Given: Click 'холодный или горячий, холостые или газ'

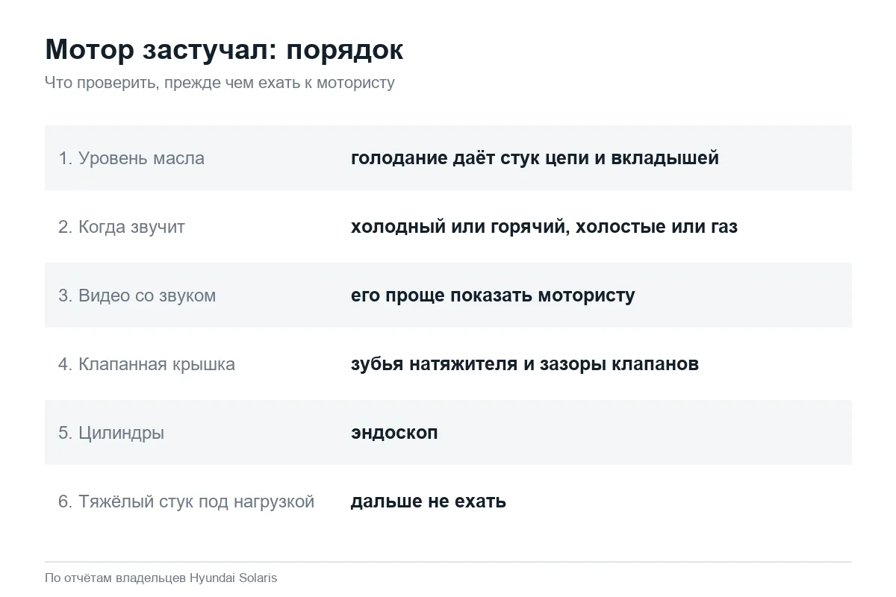Looking at the screenshot, I should pyautogui.click(x=544, y=227).
